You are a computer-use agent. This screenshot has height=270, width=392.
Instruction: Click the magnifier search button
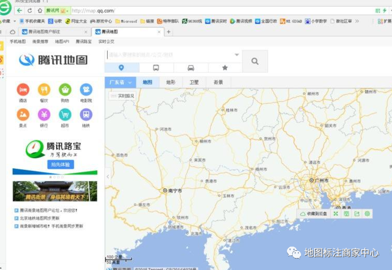click(255, 61)
